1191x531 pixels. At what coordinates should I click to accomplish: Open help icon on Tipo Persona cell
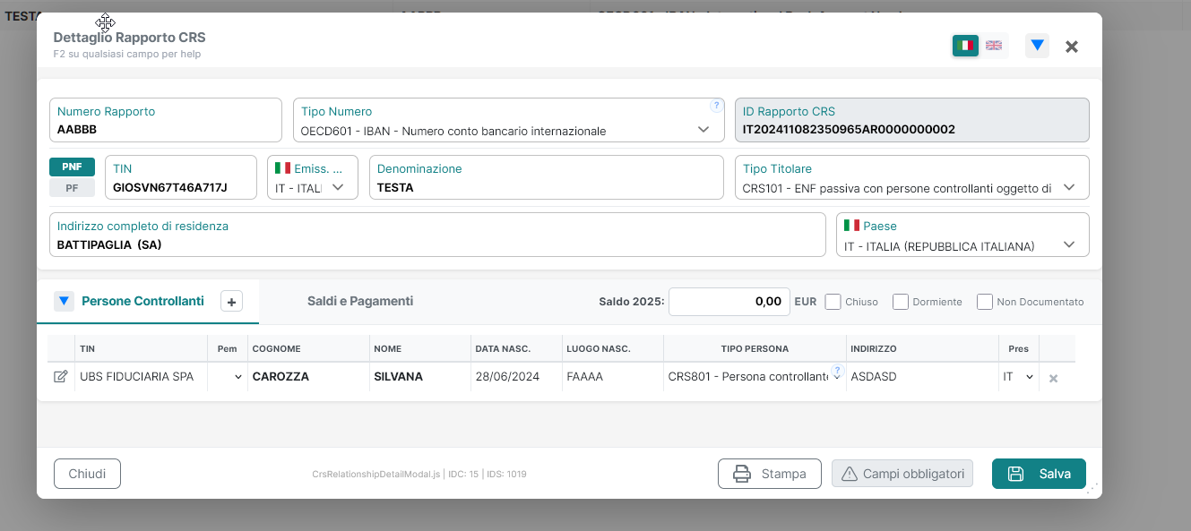(x=838, y=371)
